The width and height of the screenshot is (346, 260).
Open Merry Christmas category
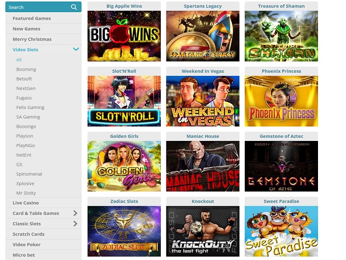coord(32,39)
